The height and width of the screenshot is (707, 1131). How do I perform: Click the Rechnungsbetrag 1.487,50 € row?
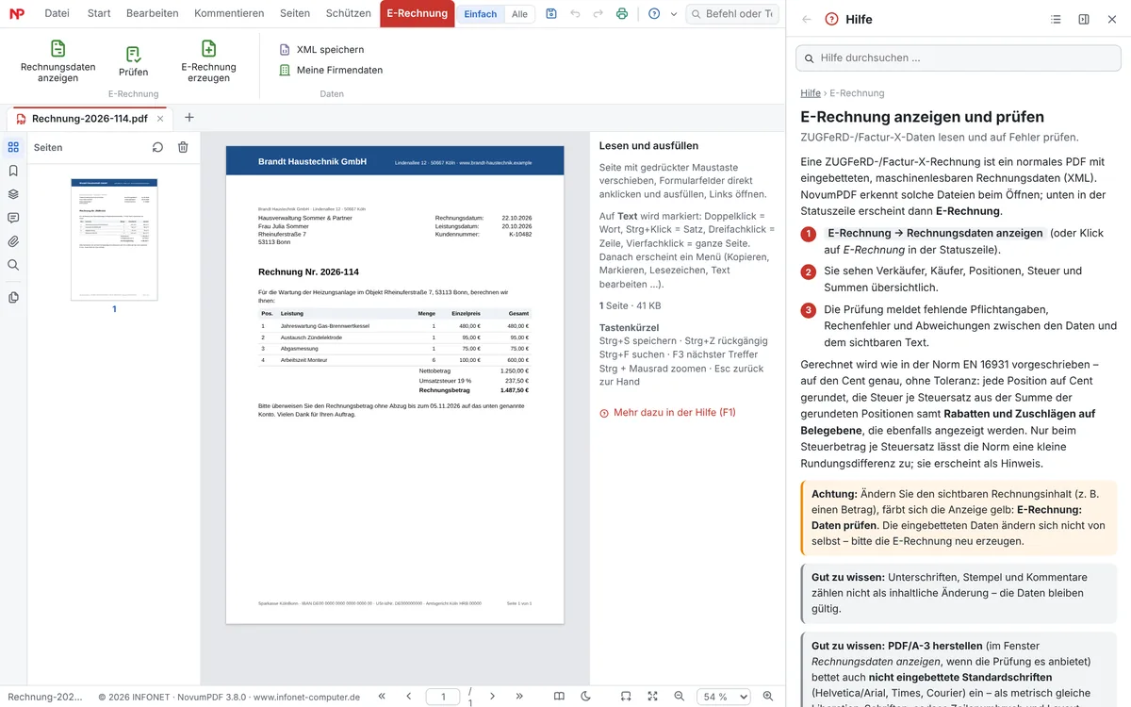(x=474, y=389)
